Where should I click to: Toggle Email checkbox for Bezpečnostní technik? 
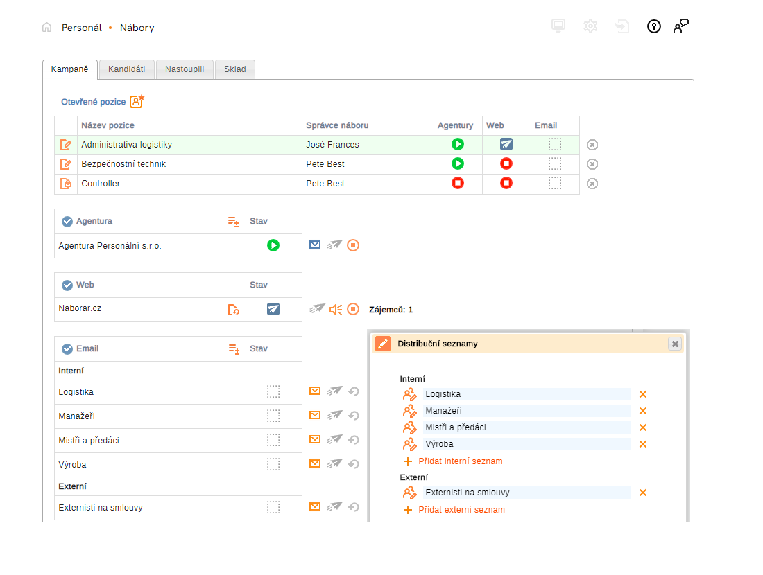click(x=555, y=163)
